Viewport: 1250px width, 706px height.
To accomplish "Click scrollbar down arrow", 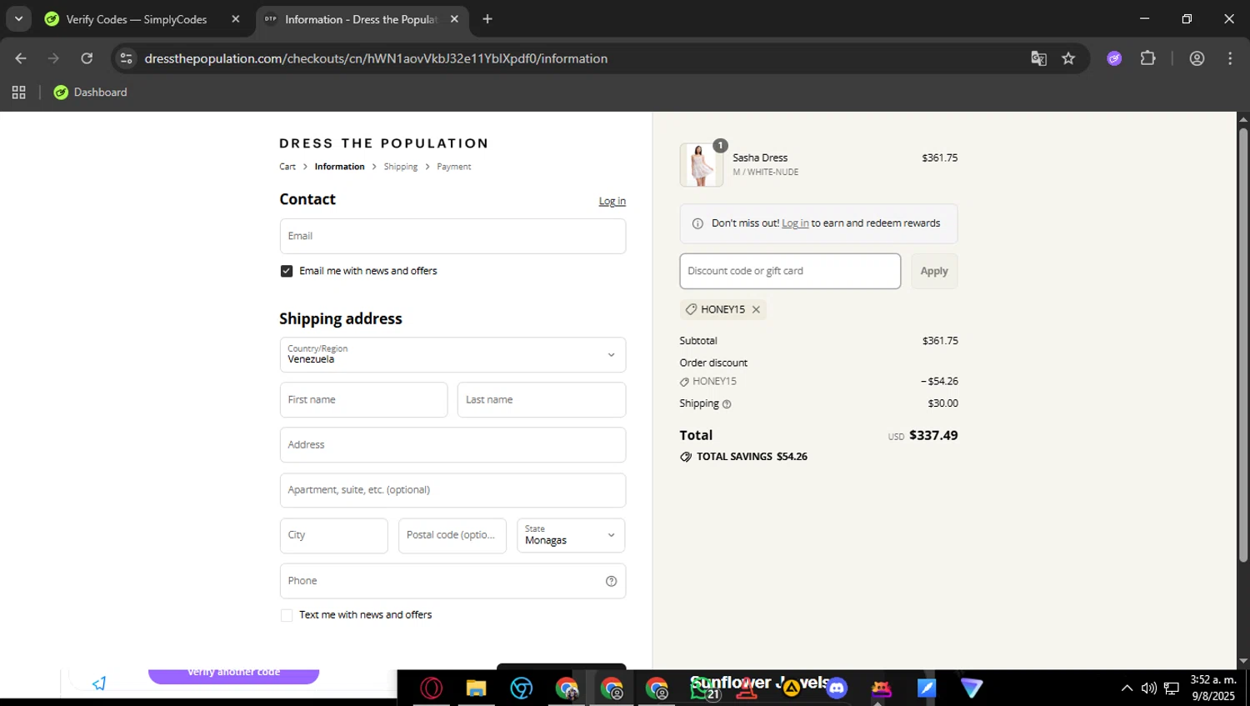I will [1243, 661].
